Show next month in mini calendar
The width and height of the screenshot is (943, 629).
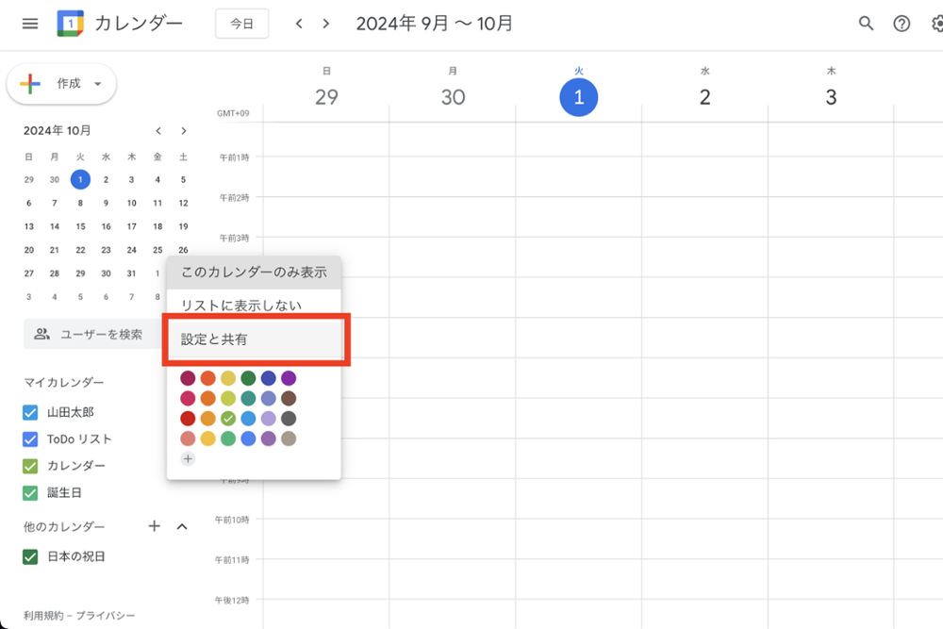point(184,130)
